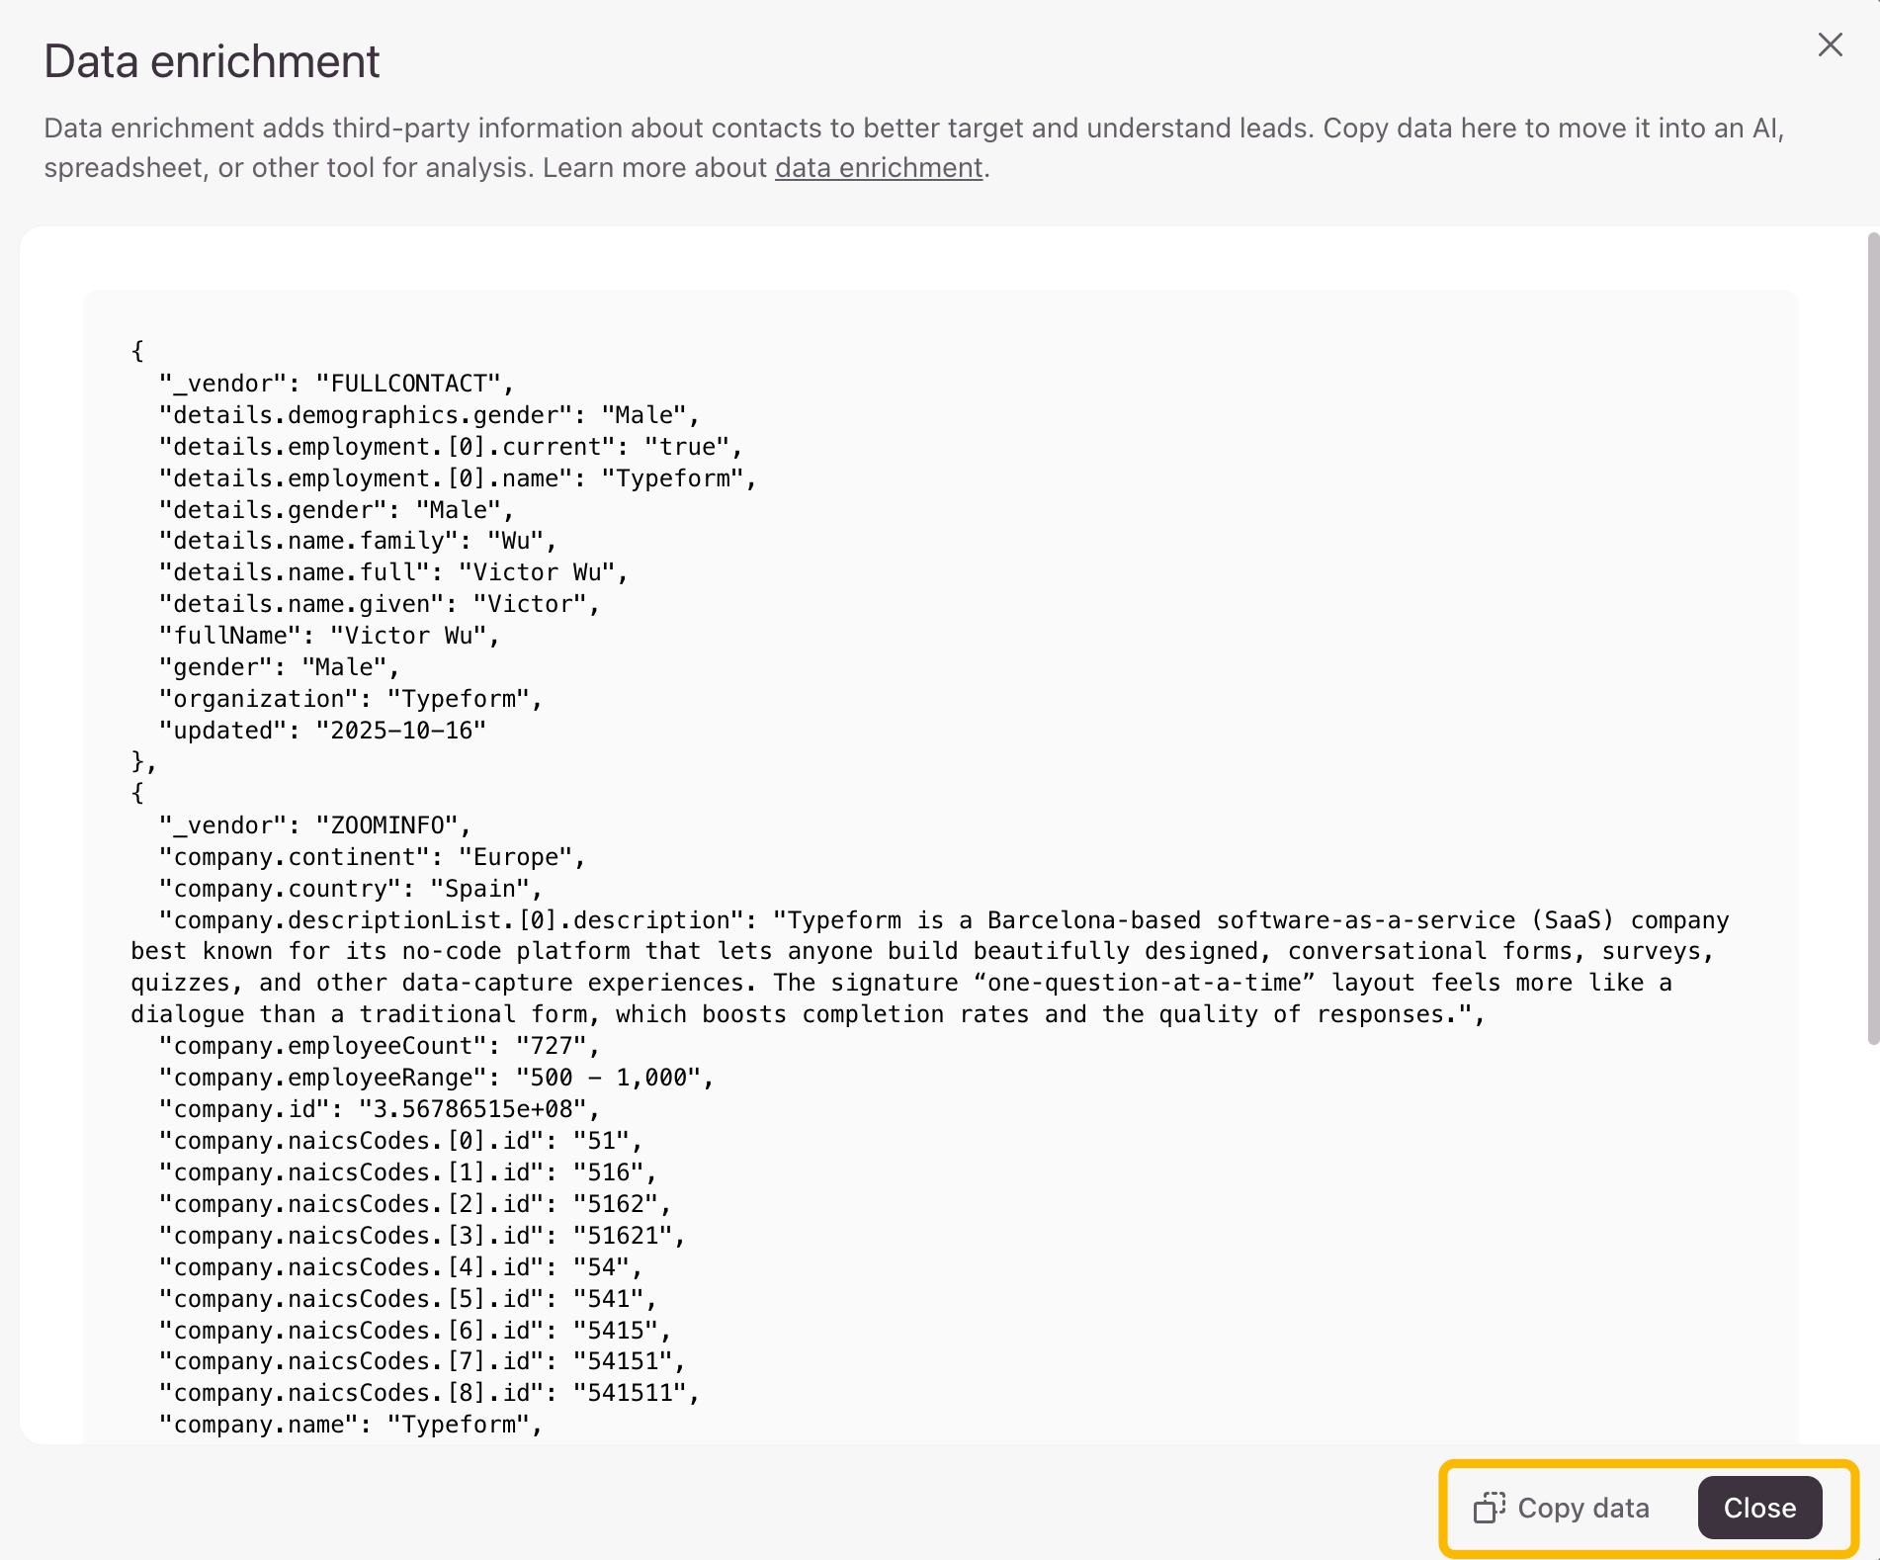Viewport: 1880px width, 1560px height.
Task: Click the company.name "Typeform" line
Action: 350,1425
